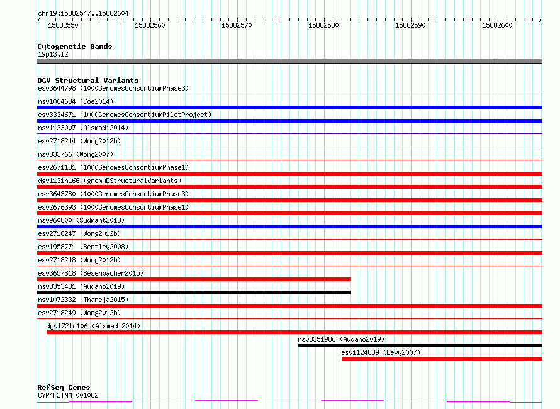
Task: Open the nsv3351986 (Audano2019) variant label
Action: [x=341, y=339]
